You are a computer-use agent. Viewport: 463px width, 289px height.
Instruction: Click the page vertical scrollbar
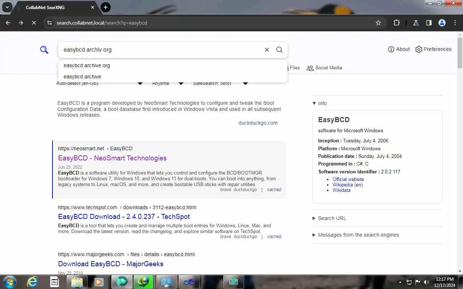(460, 52)
